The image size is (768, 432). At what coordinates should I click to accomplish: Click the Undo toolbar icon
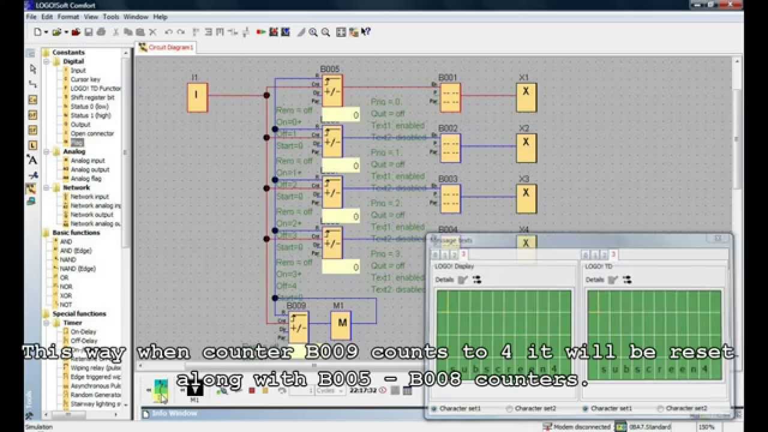(169, 32)
